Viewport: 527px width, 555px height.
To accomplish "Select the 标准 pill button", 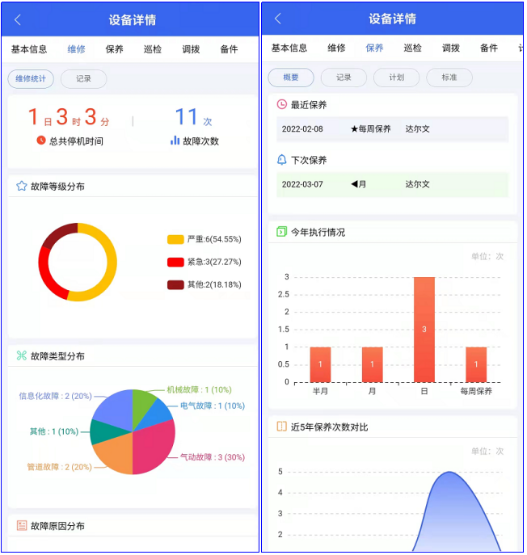I will [449, 78].
